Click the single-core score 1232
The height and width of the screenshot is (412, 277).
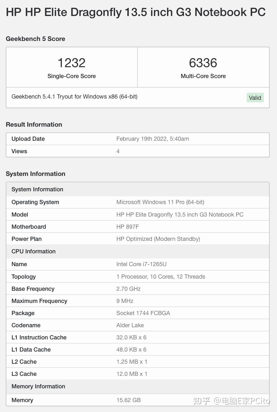click(x=71, y=63)
